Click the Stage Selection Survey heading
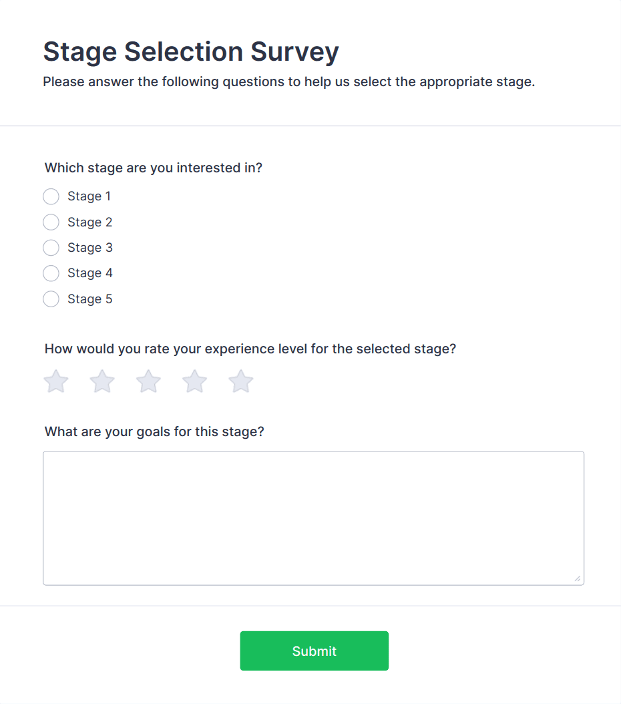The image size is (621, 704). 191,51
